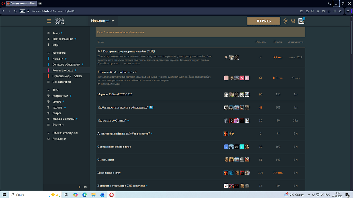Click the Opera snapshot camera icon
The width and height of the screenshot is (353, 198).
tap(307, 11)
